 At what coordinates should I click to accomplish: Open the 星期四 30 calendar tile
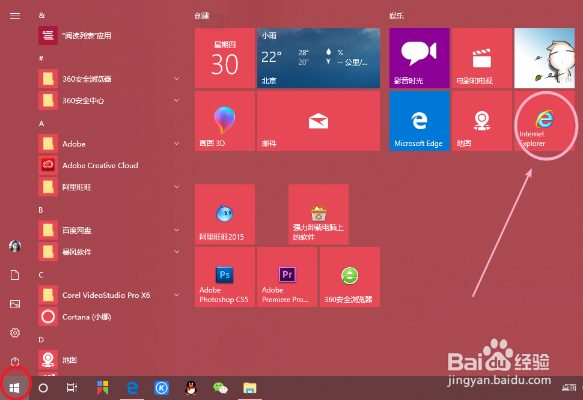point(225,58)
